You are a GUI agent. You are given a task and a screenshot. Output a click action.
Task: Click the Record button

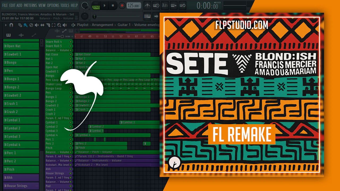pos(122,5)
